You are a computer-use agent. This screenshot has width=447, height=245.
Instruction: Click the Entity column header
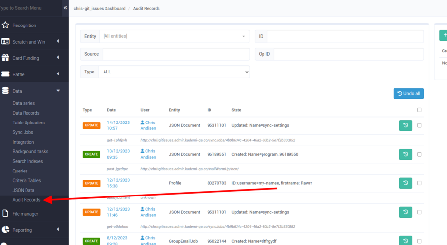174,110
